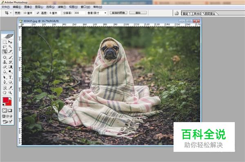Select the Lasso tool
Viewport: 245px width, 162px height.
point(4,47)
